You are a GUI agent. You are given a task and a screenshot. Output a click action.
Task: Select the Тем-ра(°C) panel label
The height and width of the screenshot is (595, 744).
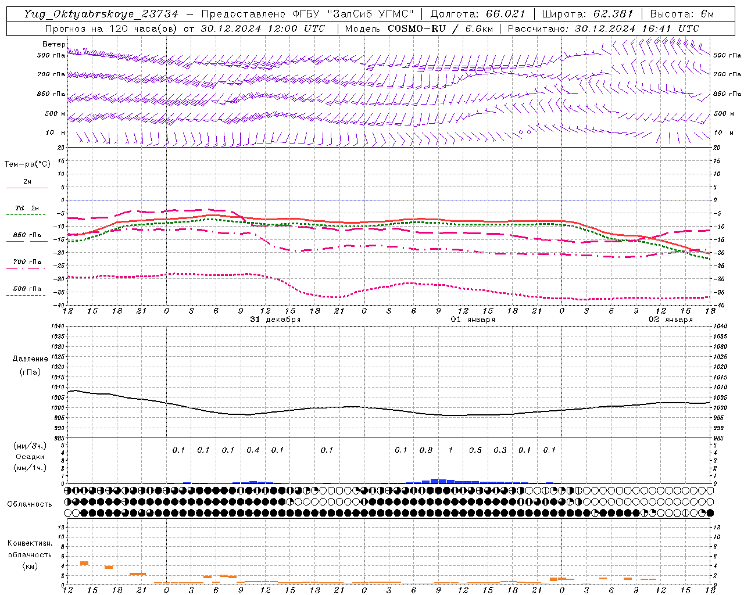coord(27,164)
